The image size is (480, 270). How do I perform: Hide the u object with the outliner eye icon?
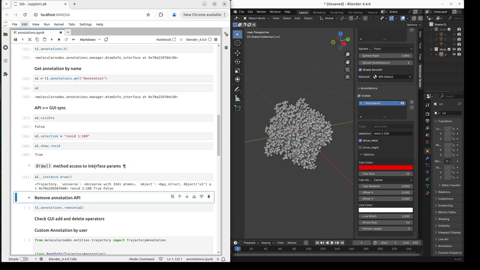point(454,54)
